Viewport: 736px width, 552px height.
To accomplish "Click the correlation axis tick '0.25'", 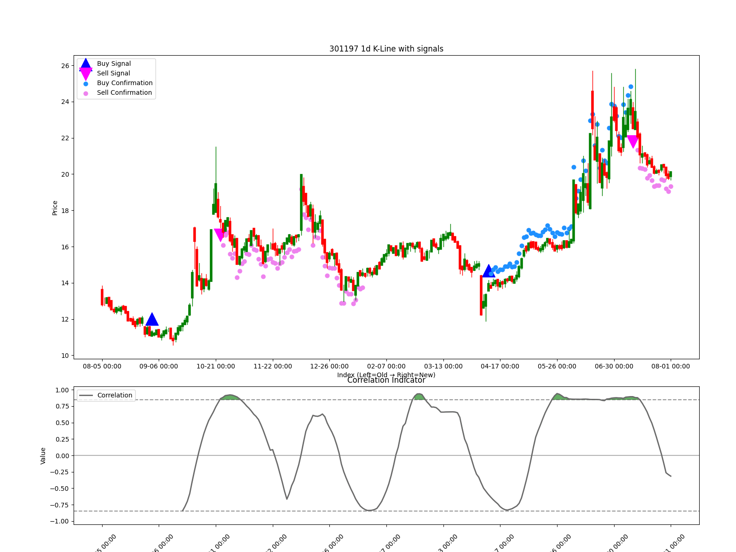I will pos(62,439).
